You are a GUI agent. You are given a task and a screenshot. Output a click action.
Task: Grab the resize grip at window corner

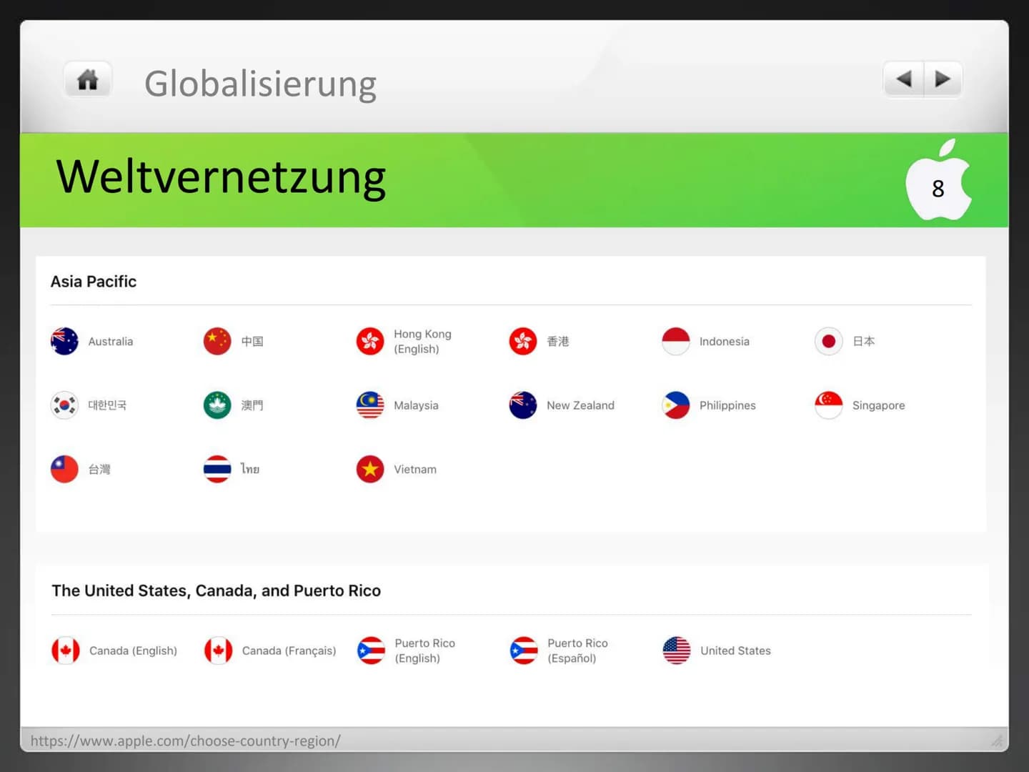(998, 741)
